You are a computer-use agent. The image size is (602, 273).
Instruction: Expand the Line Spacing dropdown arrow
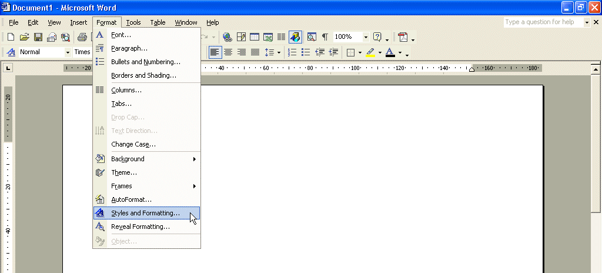pyautogui.click(x=279, y=52)
